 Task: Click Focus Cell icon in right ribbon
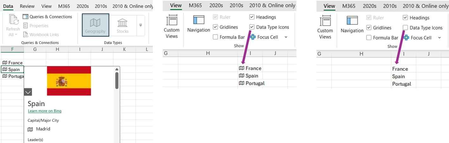[406, 38]
